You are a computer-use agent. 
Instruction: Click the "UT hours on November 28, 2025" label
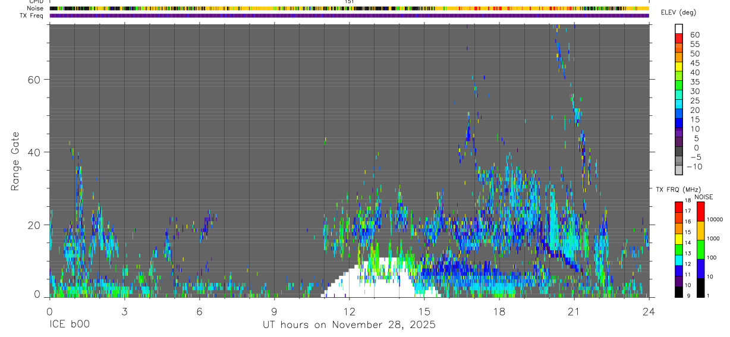[x=350, y=325]
